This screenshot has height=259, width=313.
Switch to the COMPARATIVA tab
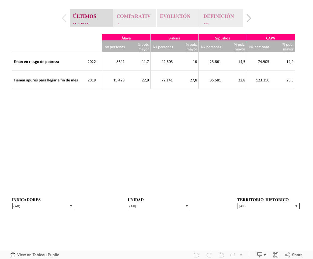coord(135,18)
